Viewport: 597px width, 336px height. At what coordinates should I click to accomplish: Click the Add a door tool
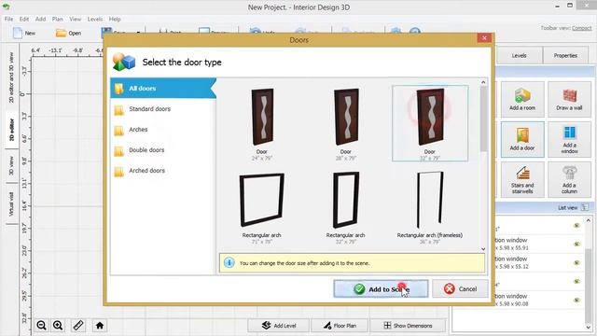(x=522, y=139)
